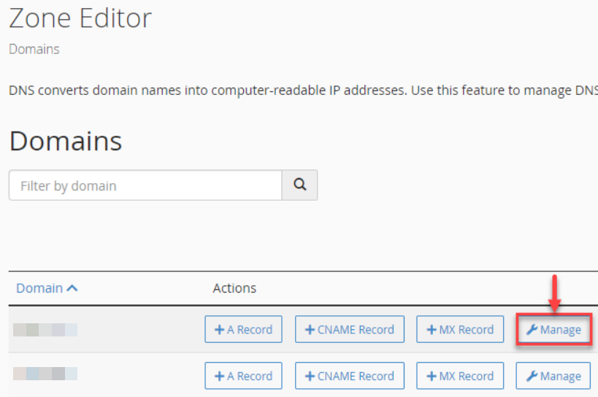
Task: Toggle the sort chevron beside Domain
Action: click(72, 288)
